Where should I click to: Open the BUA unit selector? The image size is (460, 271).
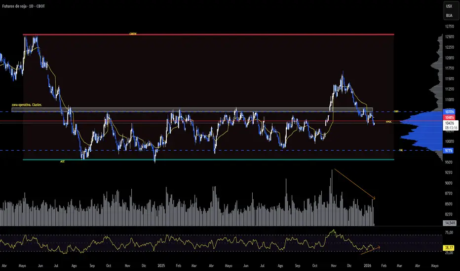[x=449, y=16]
